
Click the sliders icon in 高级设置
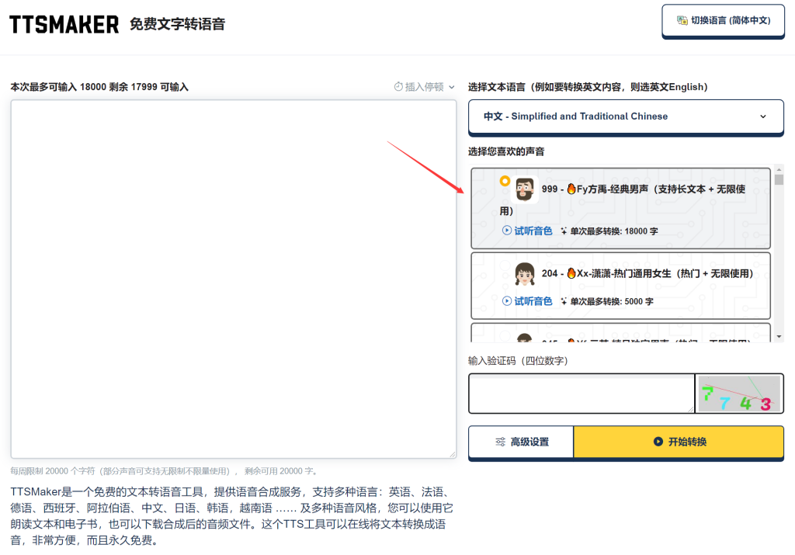[x=501, y=442]
